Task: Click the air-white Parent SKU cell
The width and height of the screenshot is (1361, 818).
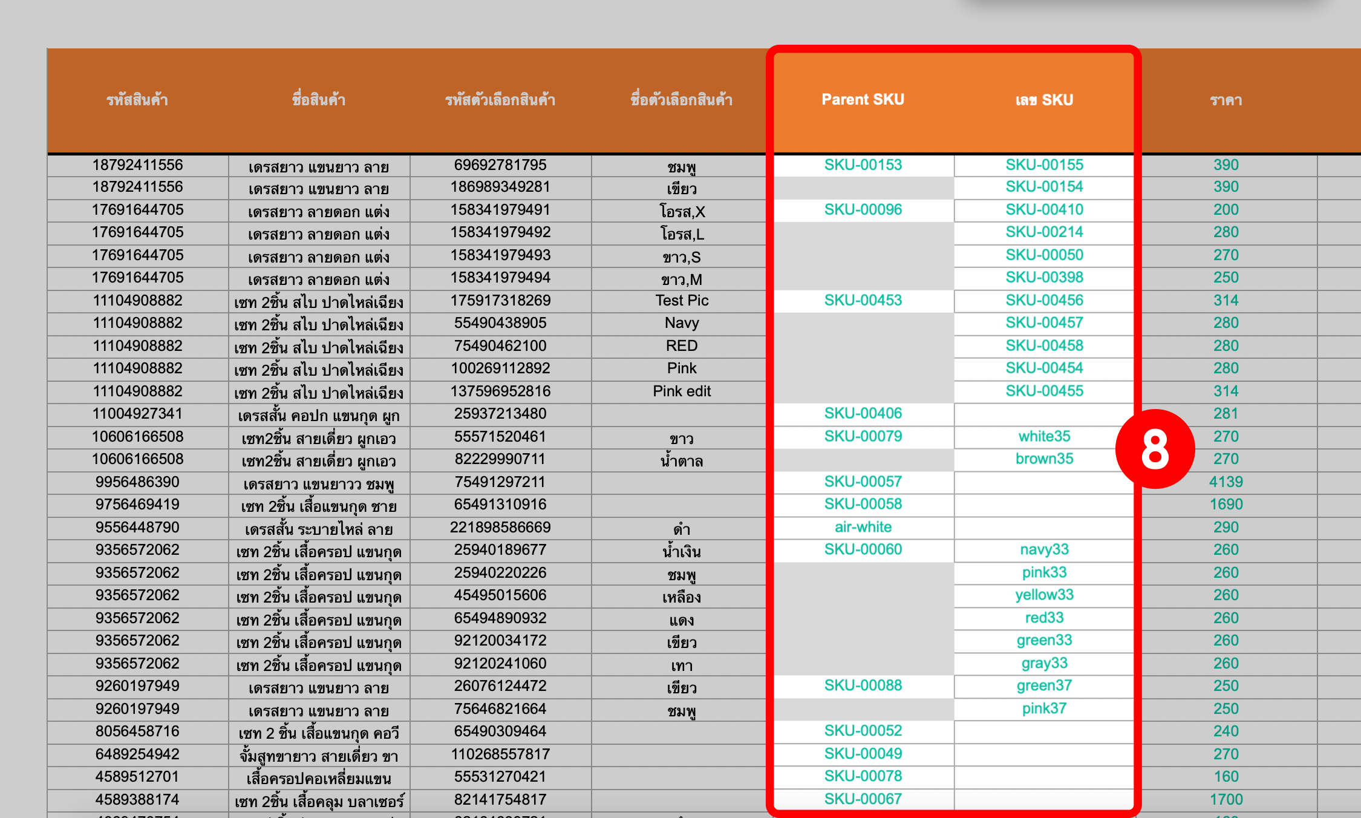Action: pos(863,527)
